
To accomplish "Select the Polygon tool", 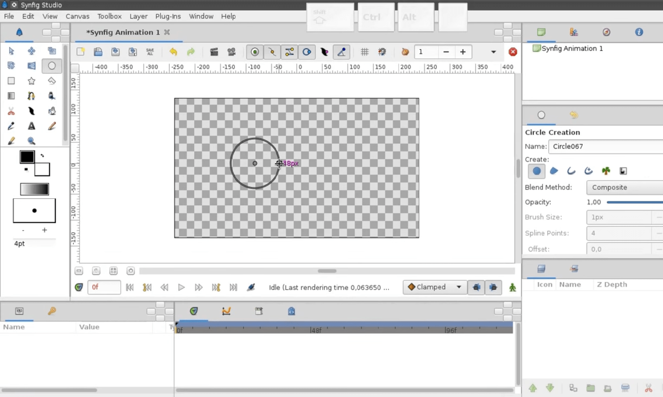I will [x=51, y=81].
